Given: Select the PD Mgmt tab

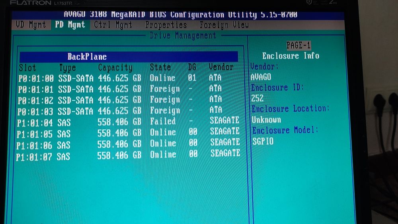Looking at the screenshot, I should pos(70,25).
